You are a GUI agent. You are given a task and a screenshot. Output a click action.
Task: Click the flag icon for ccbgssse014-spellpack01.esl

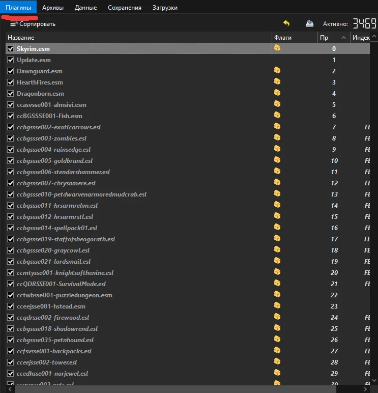click(277, 227)
